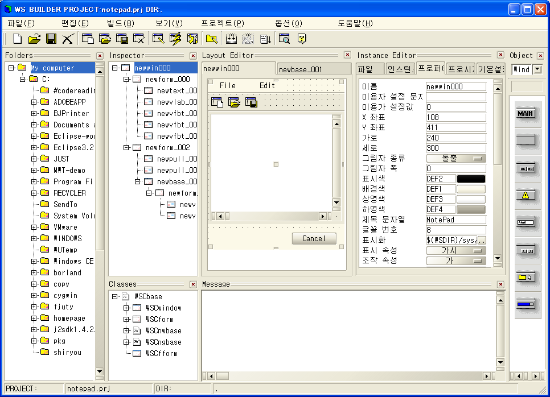The image size is (550, 397).
Task: Collapse the newform_002 tree node
Action: pyautogui.click(x=126, y=148)
